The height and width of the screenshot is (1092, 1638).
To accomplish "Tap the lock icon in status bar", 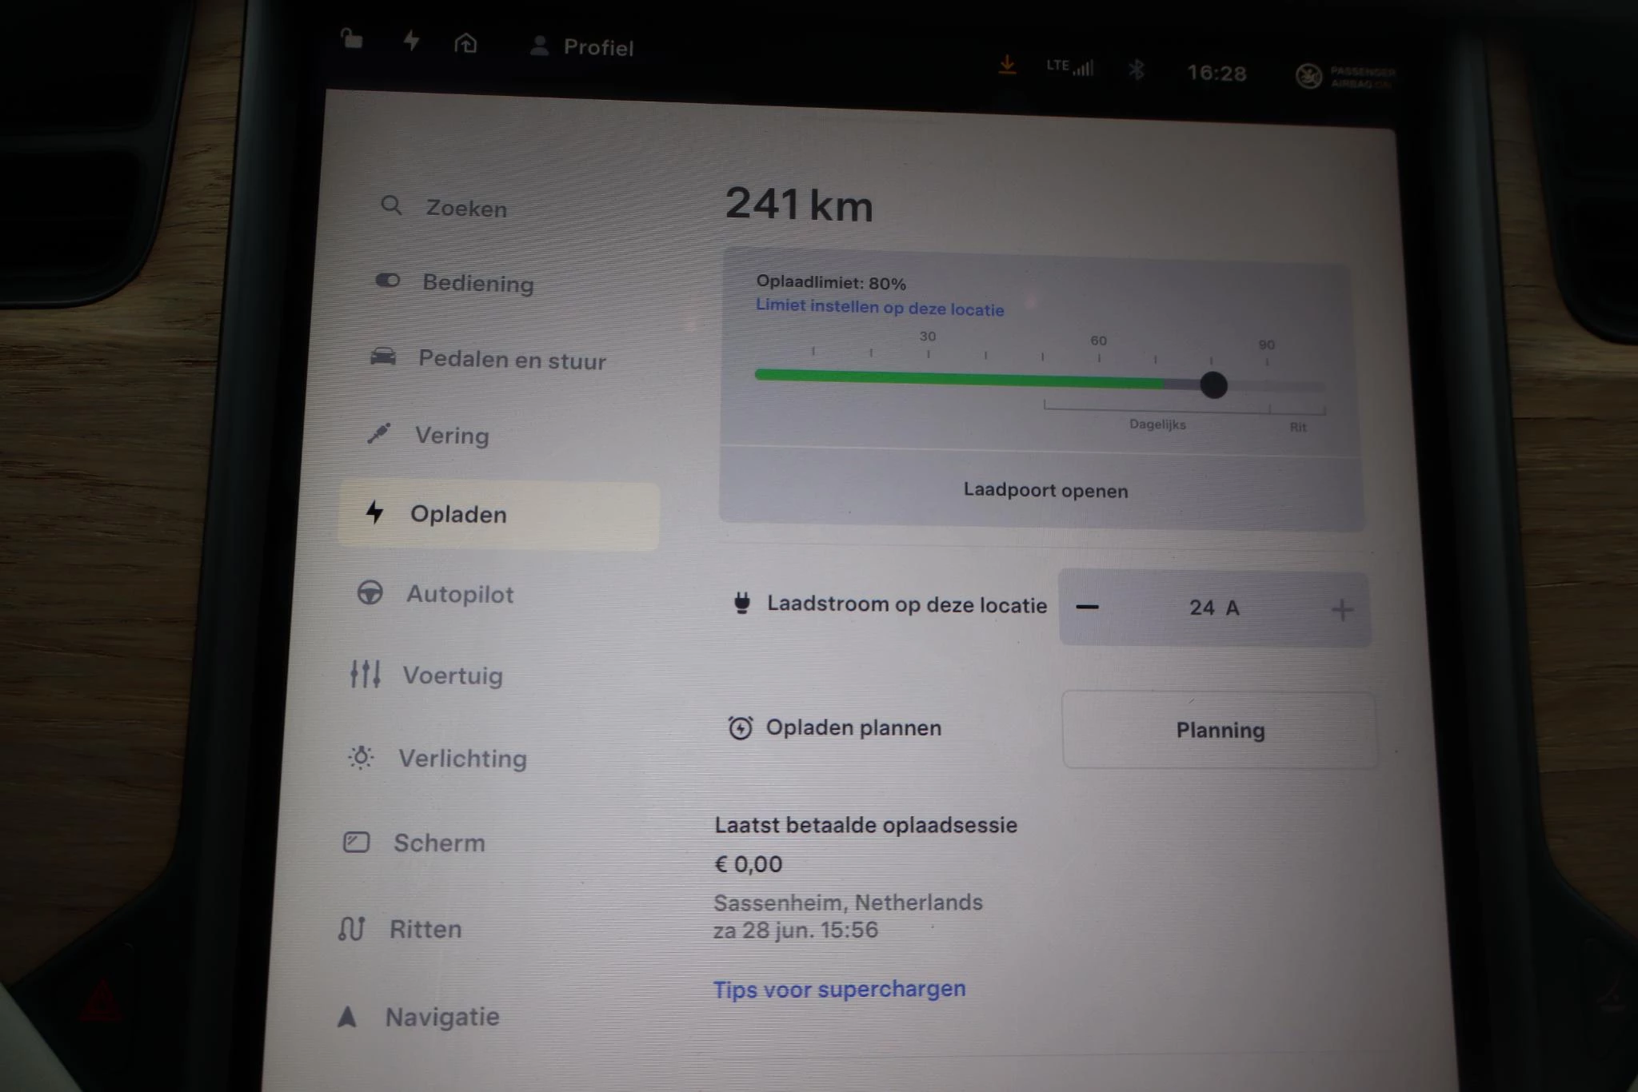I will tap(352, 38).
